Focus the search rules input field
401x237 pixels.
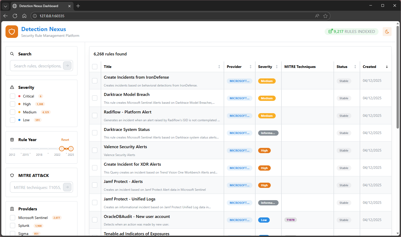pyautogui.click(x=38, y=66)
